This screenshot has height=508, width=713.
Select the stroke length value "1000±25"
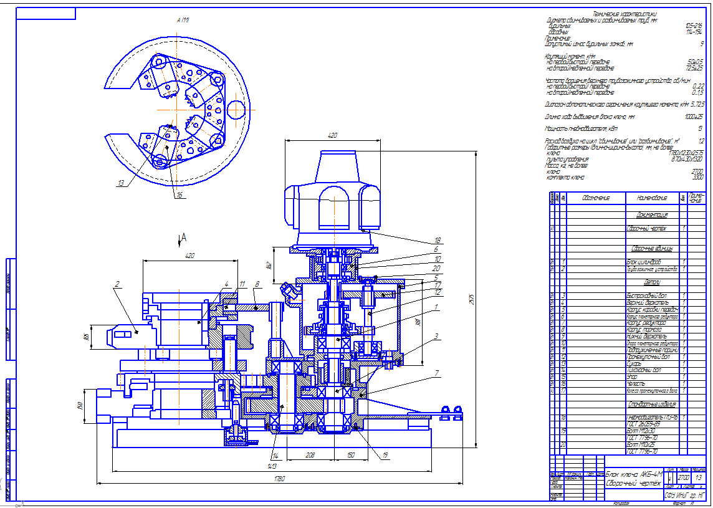[x=694, y=117]
